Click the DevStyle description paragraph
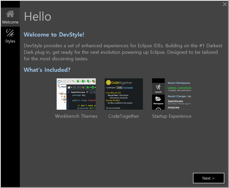 [x=123, y=52]
